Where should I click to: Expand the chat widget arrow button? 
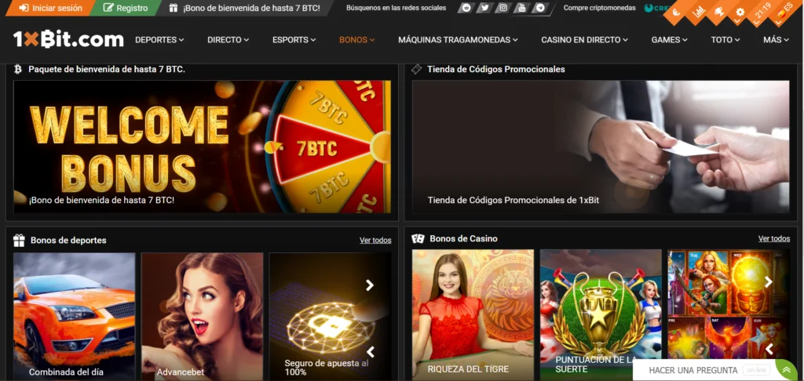[x=786, y=370]
